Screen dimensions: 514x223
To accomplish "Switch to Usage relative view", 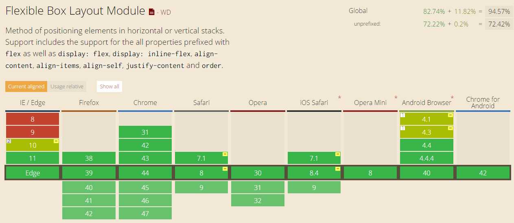I will pyautogui.click(x=67, y=86).
